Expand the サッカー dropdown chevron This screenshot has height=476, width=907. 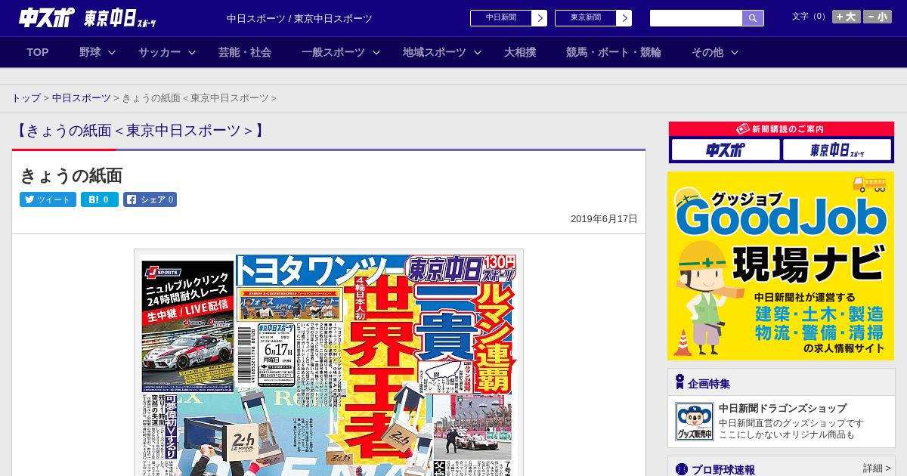click(192, 52)
